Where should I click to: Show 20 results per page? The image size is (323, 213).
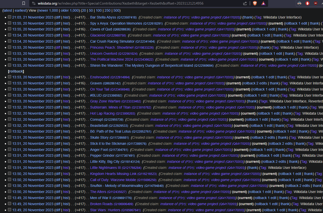point(84,10)
